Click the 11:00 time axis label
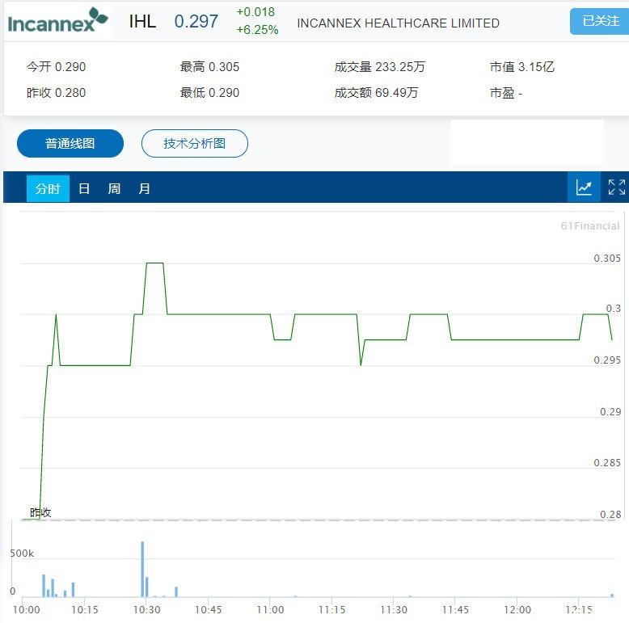The height and width of the screenshot is (623, 629). pyautogui.click(x=270, y=610)
